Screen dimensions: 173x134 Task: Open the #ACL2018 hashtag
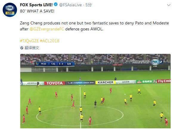[50, 41]
